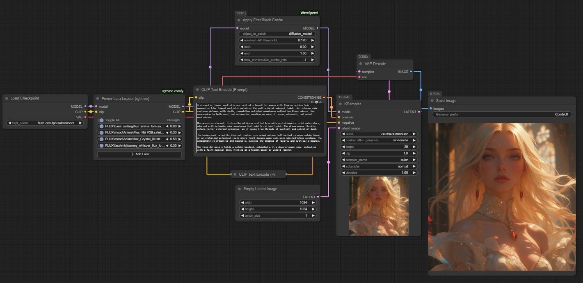
Task: Open the sampler_name dropdown
Action: [x=379, y=160]
